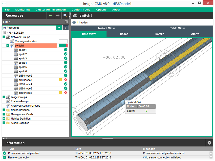Screen dimensions: 215x161
Task: Click the Unassigned nodes group icon
Action: click(x=12, y=41)
